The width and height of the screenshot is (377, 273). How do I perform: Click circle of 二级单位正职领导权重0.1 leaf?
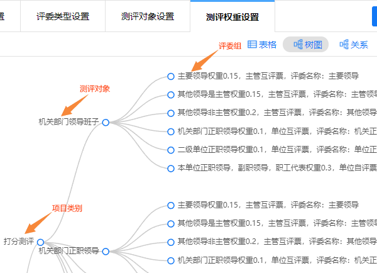[x=171, y=150]
